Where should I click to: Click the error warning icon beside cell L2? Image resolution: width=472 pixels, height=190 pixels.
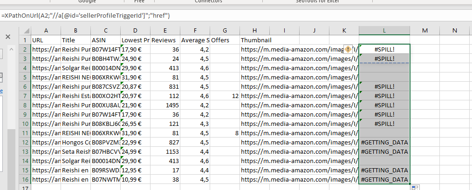[x=348, y=49]
